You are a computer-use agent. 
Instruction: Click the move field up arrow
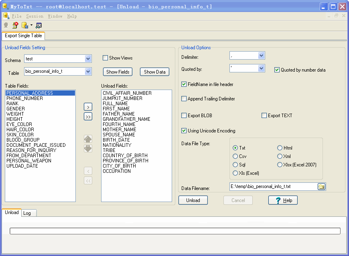(x=88, y=139)
